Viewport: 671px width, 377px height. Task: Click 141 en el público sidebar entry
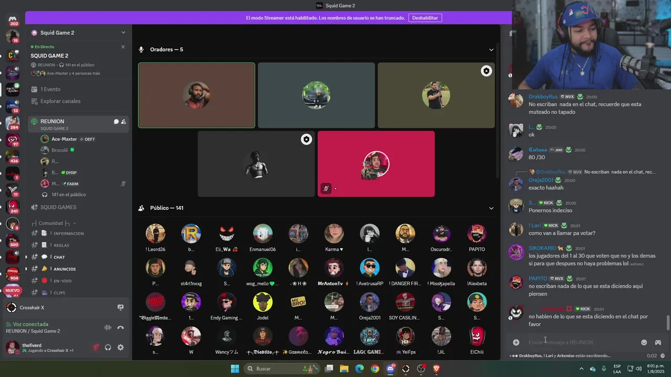point(68,195)
